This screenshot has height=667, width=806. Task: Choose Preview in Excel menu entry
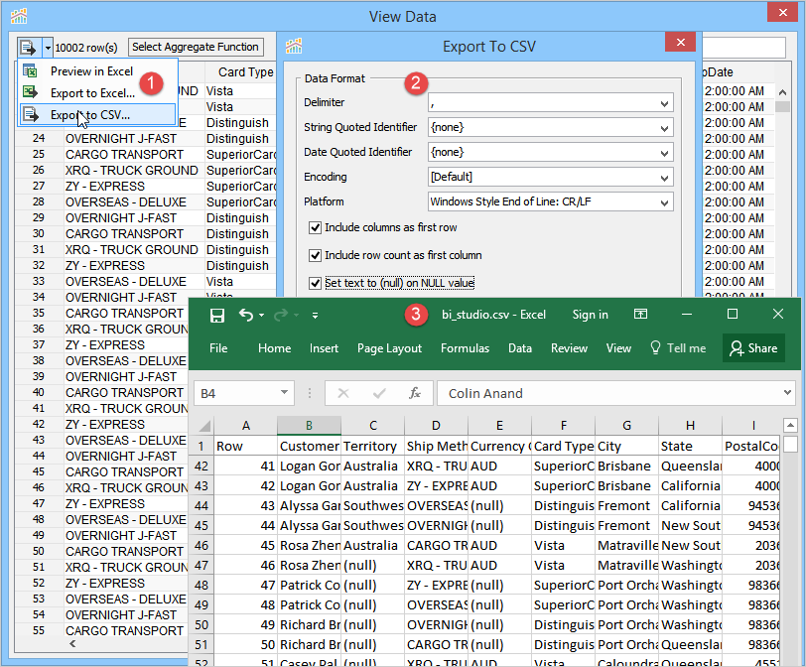91,71
